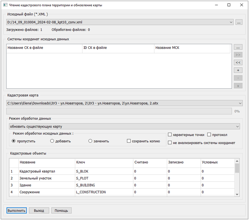Click the 'Название МСК' column header
Image resolution: width=249 pixels, height=220 pixels.
pos(192,48)
